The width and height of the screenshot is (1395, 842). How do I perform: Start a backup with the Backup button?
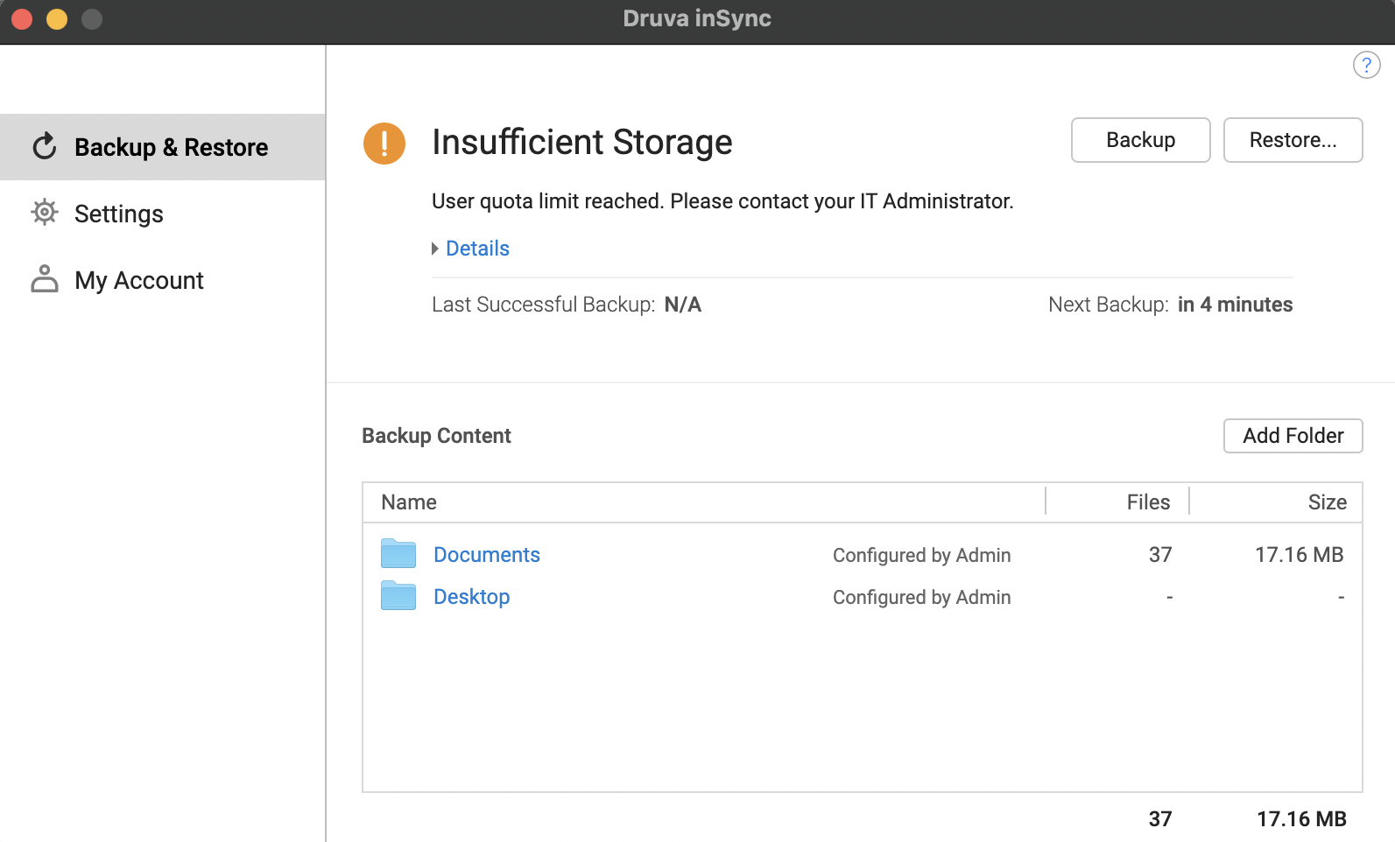1140,140
